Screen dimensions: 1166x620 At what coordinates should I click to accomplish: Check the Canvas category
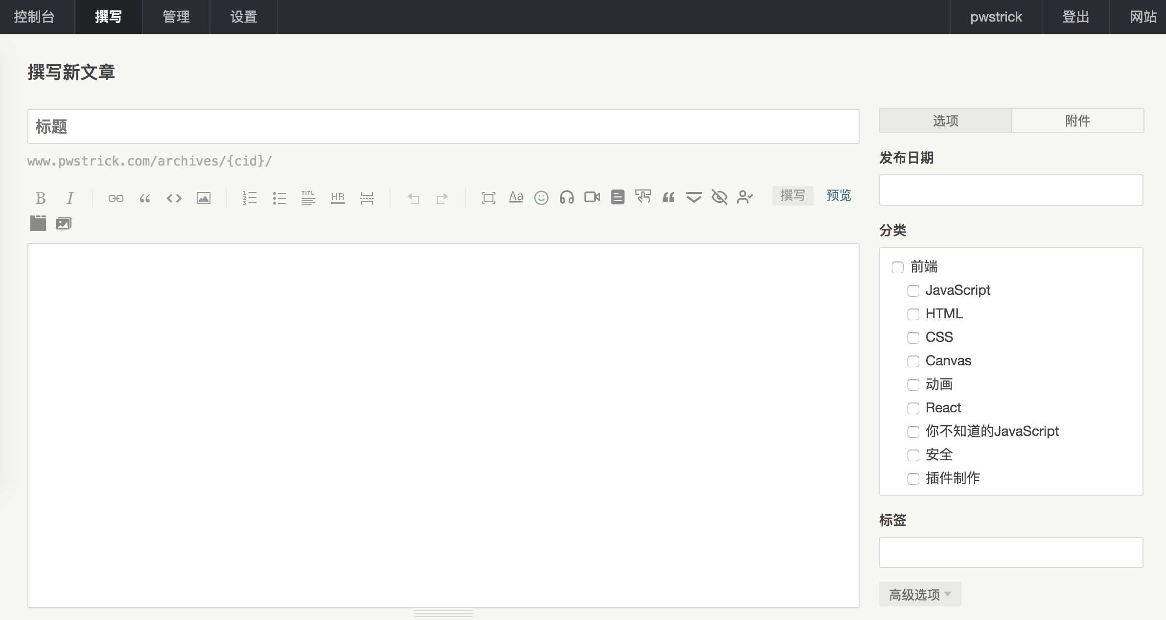pos(913,361)
